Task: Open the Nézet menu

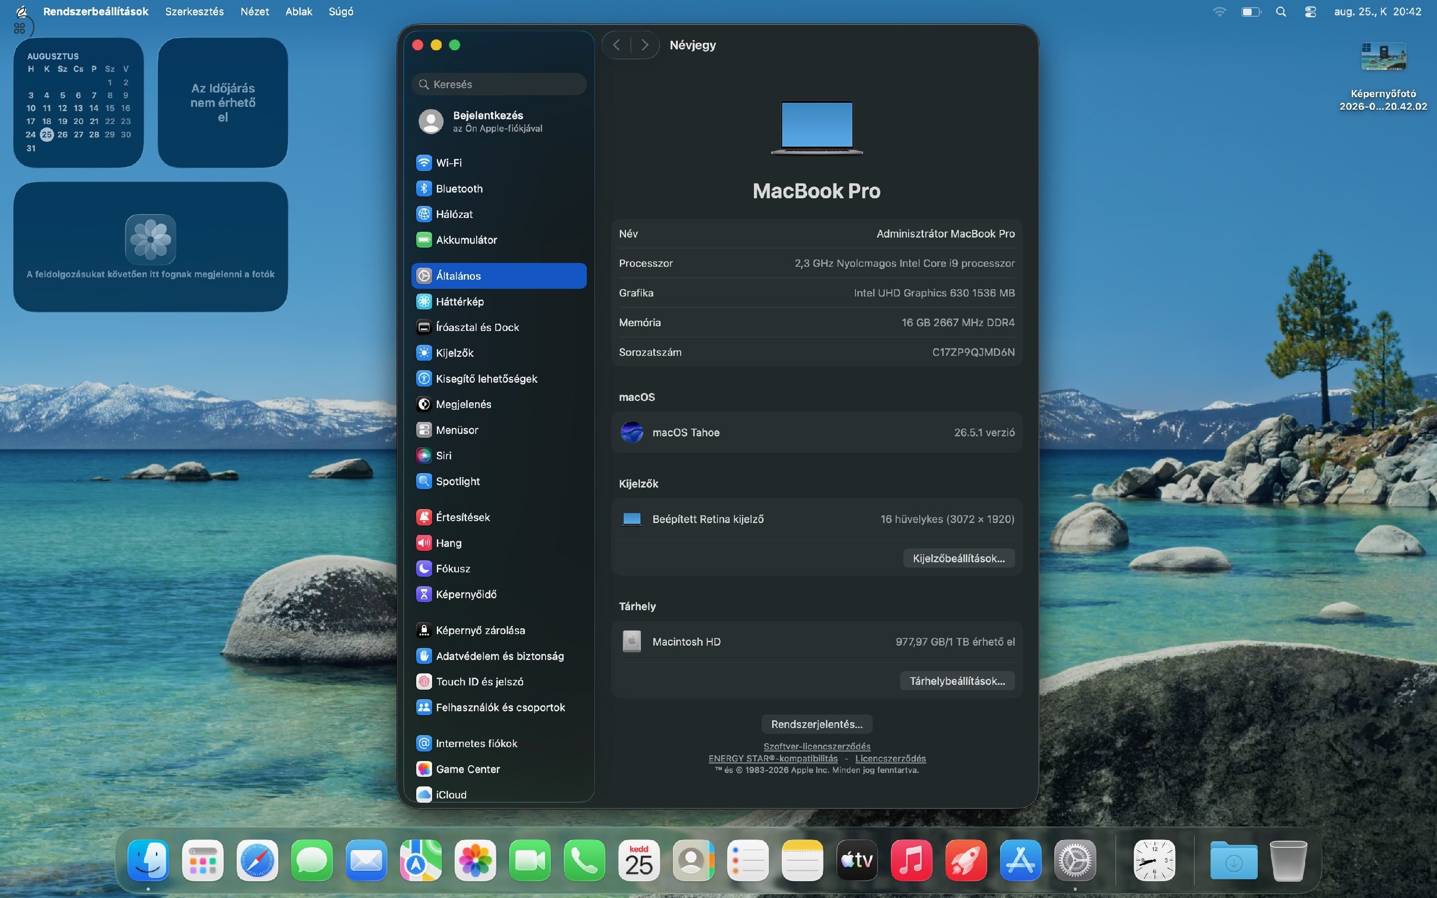Action: point(254,11)
